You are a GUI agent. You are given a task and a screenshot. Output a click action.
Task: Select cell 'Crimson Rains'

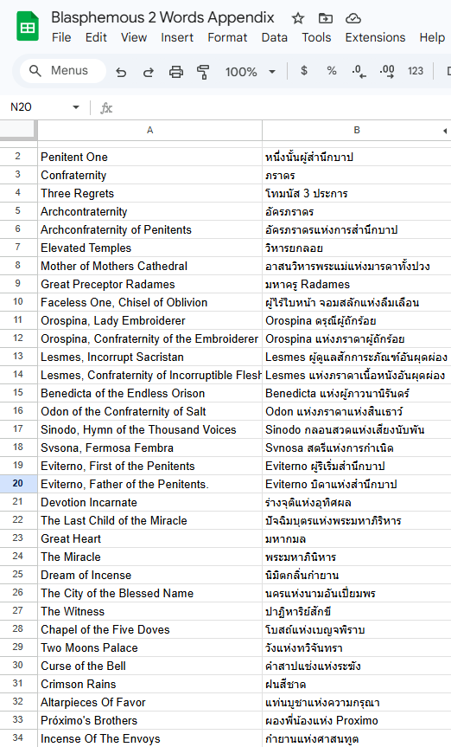149,684
